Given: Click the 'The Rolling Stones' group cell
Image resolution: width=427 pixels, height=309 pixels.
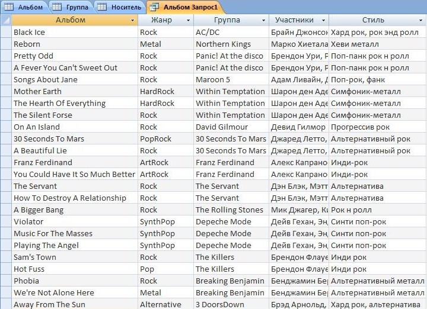Looking at the screenshot, I should coord(231,210).
